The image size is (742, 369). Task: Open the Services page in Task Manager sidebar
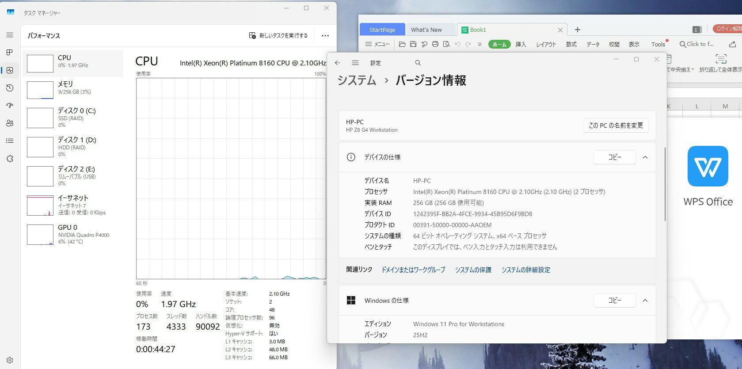(x=10, y=159)
